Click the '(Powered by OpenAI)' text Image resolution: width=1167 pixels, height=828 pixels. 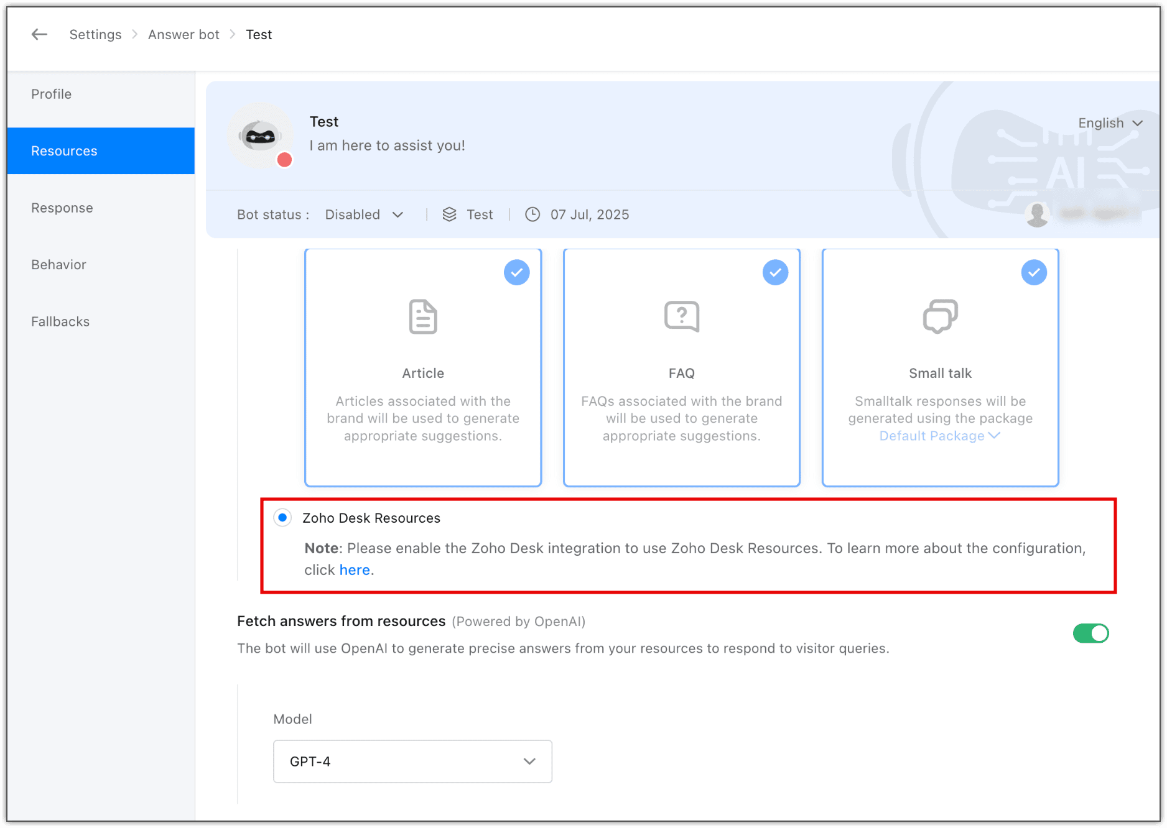519,622
